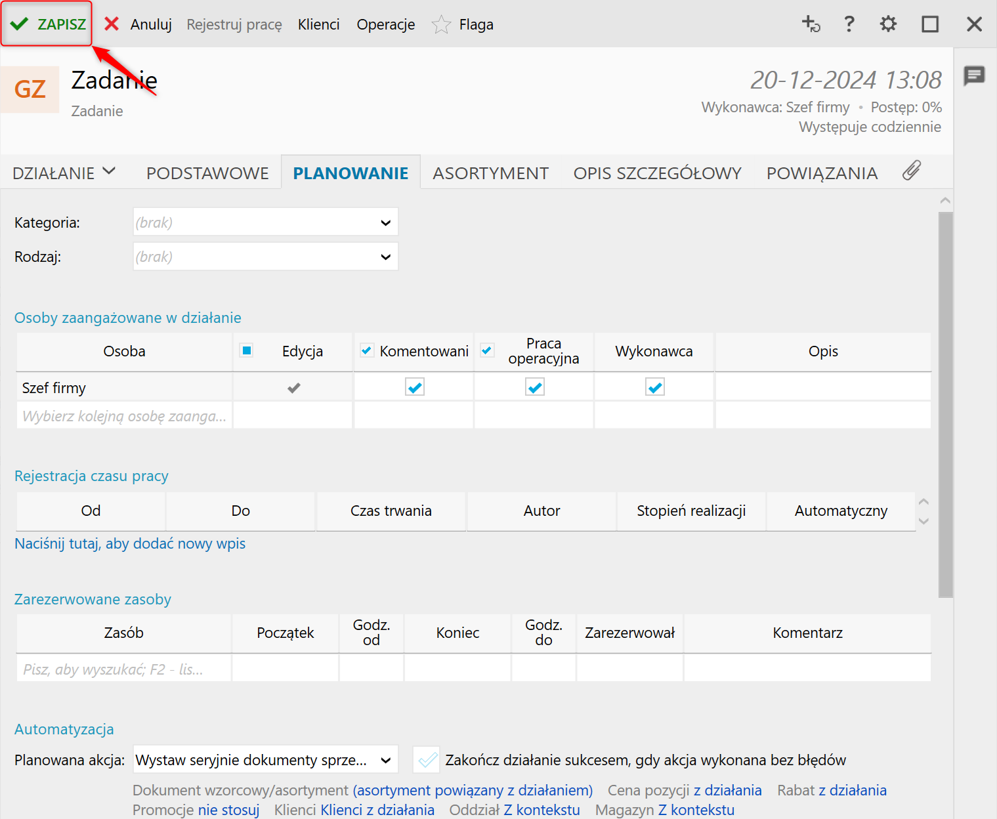Toggle the Flaga star icon

click(441, 25)
